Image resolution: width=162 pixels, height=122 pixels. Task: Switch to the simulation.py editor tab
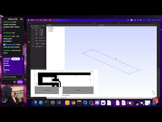[36, 26]
